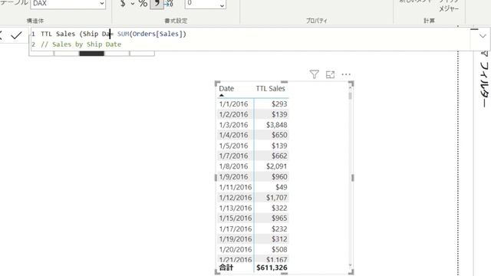Commit the formula with the checkmark icon

click(x=16, y=35)
